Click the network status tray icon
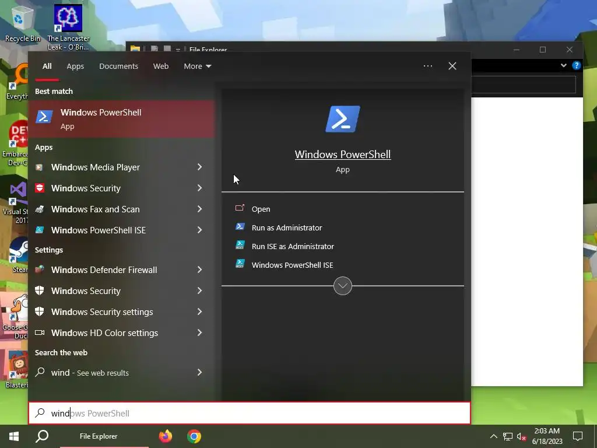 coord(508,436)
